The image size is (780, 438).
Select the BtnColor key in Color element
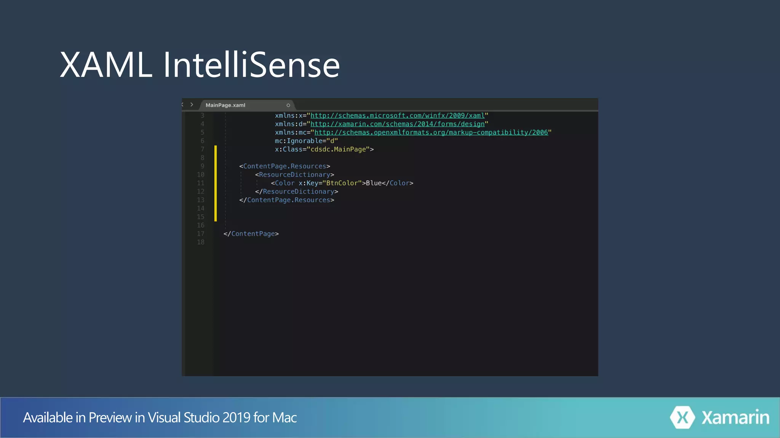click(342, 183)
